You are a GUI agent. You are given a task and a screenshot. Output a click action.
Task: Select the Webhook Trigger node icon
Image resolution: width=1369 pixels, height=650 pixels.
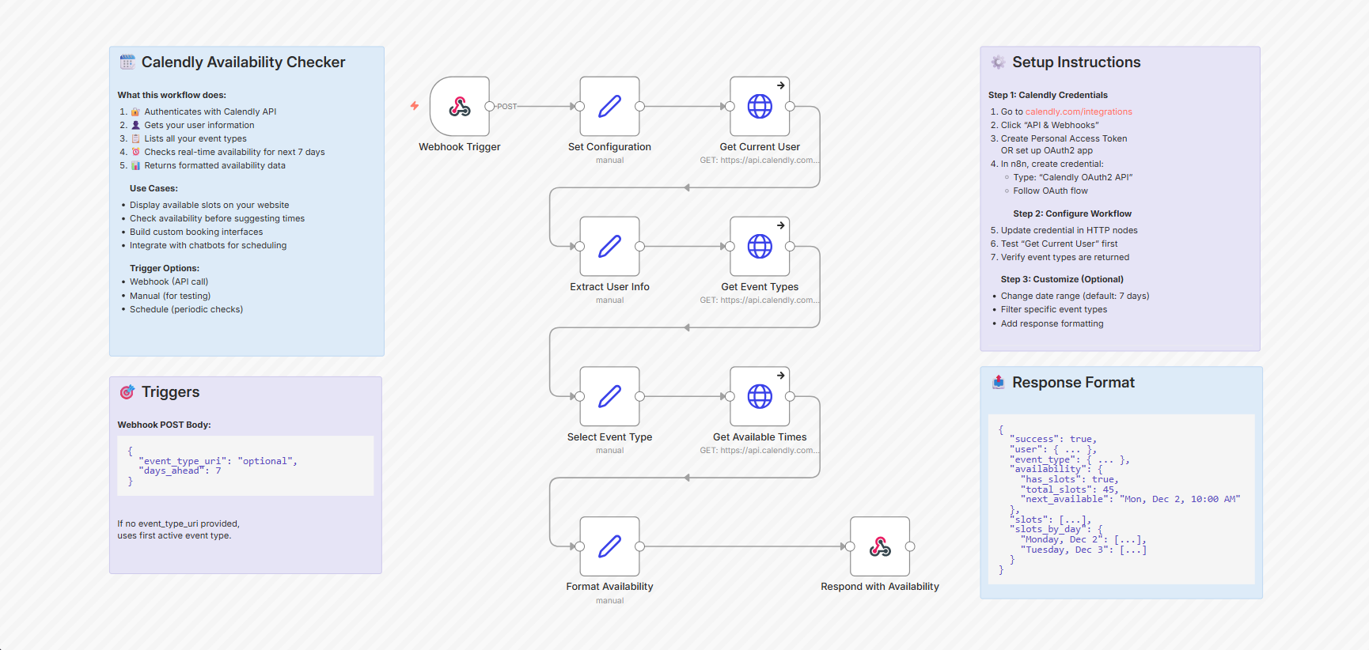460,106
